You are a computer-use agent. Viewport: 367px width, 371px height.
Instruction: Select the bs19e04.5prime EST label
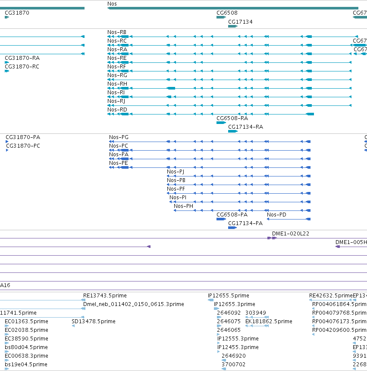[26, 365]
